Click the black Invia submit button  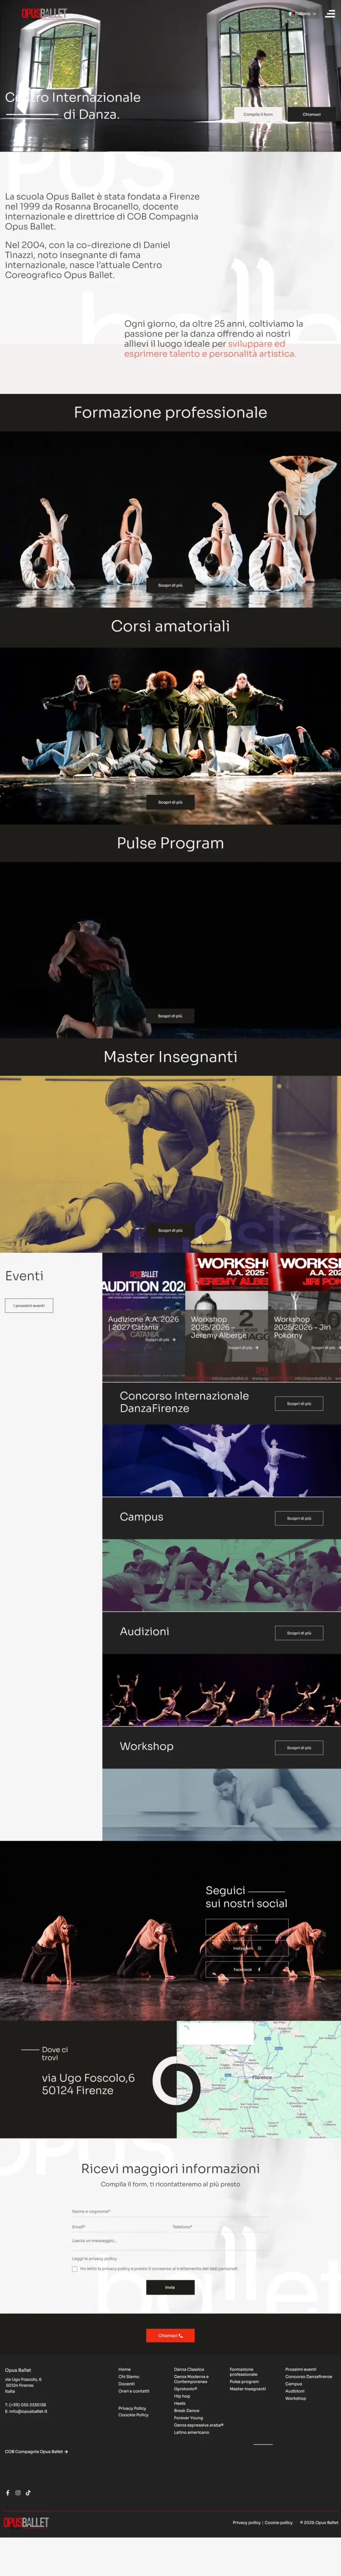(170, 2287)
